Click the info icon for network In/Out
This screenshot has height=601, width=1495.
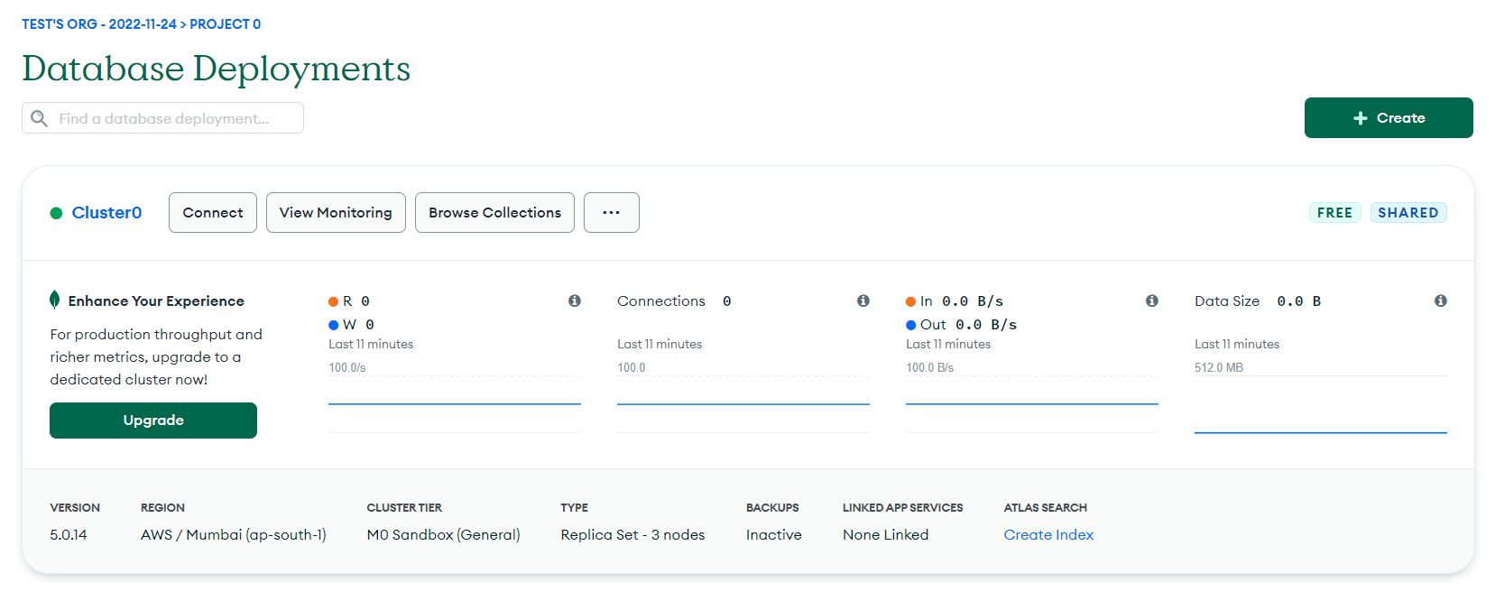(x=1152, y=300)
